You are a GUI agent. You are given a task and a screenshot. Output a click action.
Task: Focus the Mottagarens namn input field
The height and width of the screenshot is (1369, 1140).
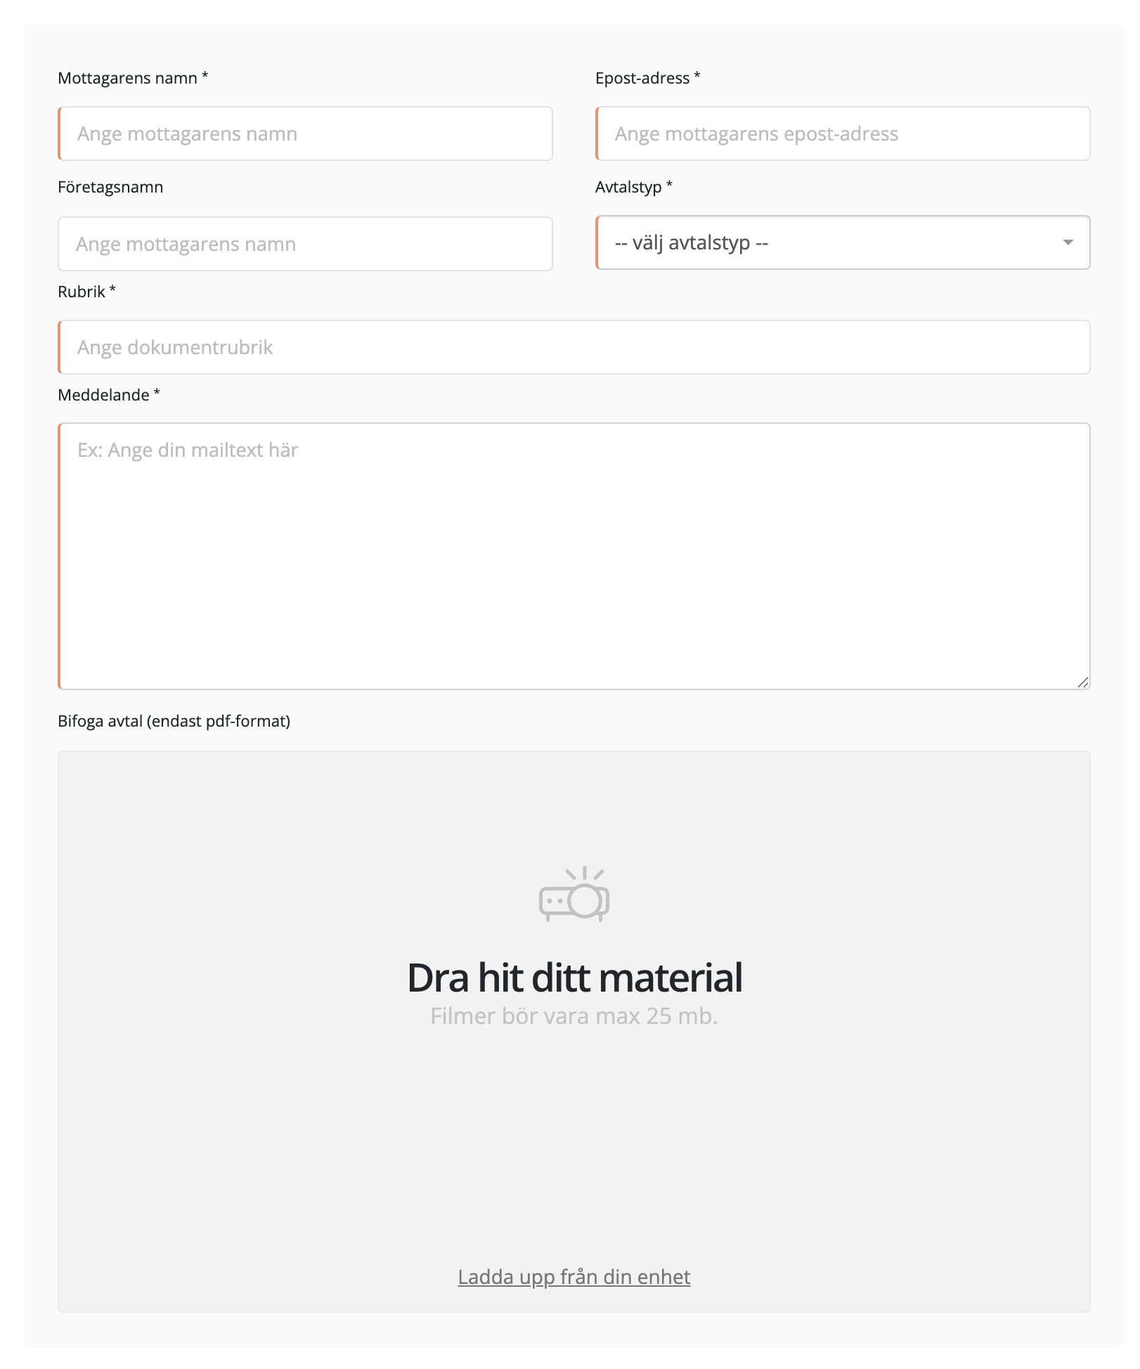305,134
